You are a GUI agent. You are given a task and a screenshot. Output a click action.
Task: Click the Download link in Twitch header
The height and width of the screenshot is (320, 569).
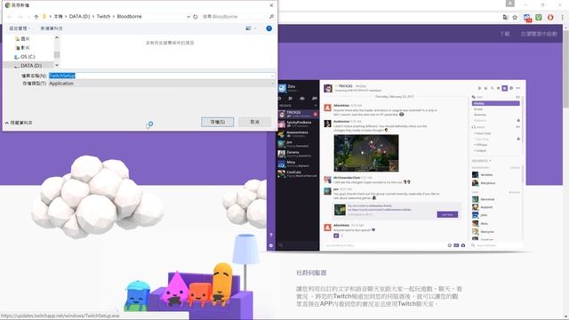point(505,34)
